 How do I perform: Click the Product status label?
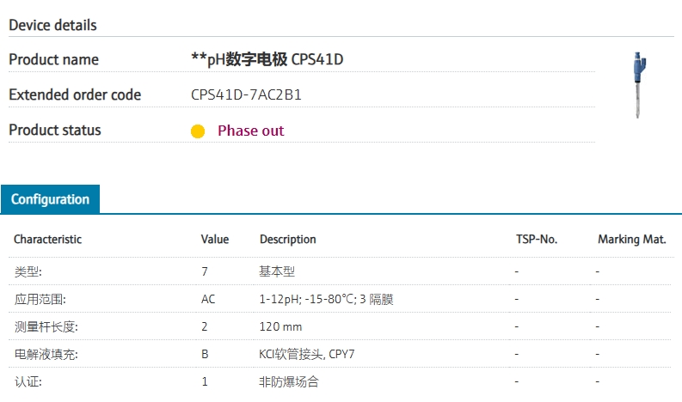[55, 130]
